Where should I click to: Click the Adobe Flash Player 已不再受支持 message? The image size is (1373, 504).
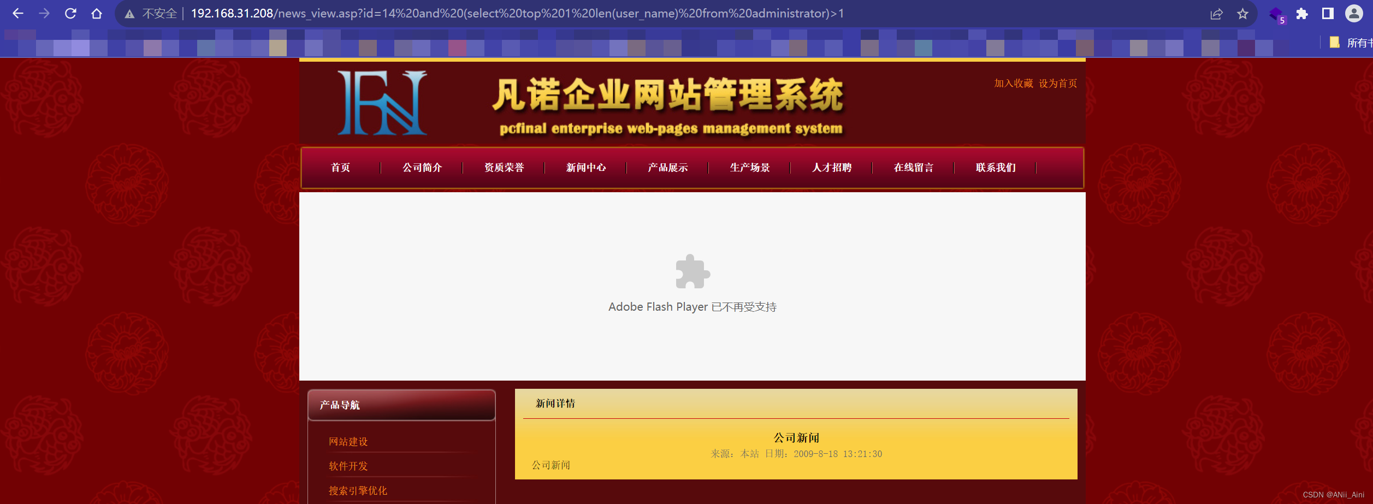pyautogui.click(x=693, y=307)
